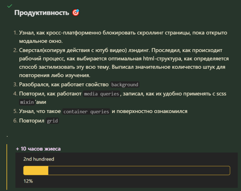241x191 pixels.
Task: Click the word "Разобрался" in item three
Action: coord(33,84)
